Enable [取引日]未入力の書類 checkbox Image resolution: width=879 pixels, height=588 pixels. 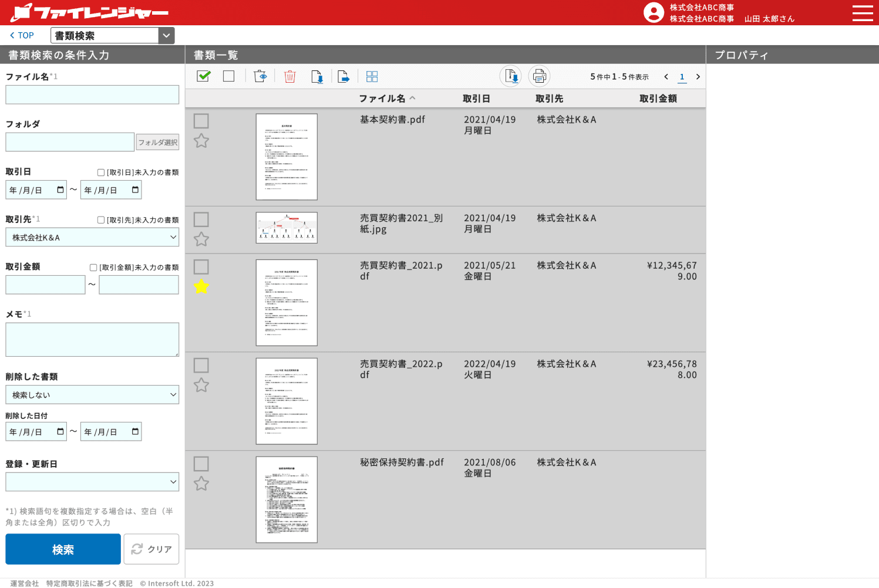[x=101, y=173]
